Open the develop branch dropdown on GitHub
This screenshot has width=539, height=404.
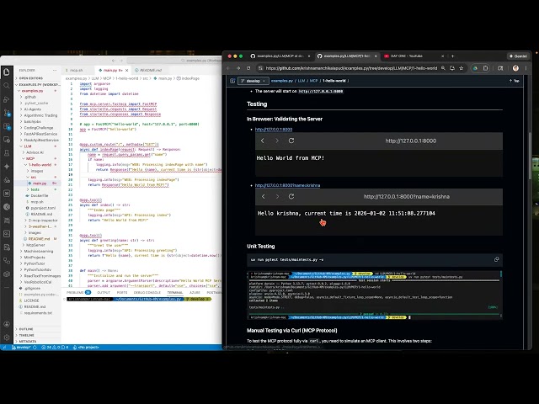[x=253, y=81]
